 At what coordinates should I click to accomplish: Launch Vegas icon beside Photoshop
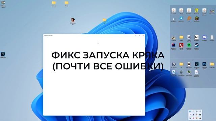[x=196, y=64]
